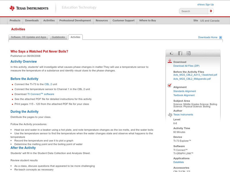This screenshot has width=230, height=172.
Task: Click the Published on 06/09/2008 text
Action: pyautogui.click(x=25, y=56)
